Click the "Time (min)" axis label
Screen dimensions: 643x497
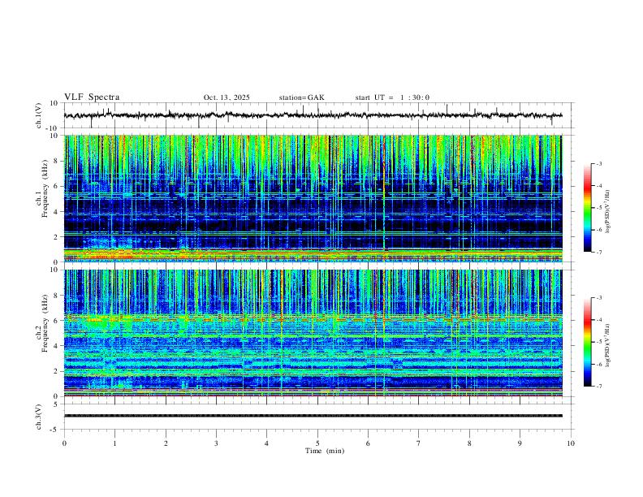tap(325, 451)
